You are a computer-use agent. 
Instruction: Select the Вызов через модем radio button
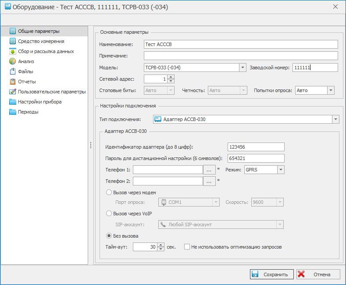click(x=109, y=192)
